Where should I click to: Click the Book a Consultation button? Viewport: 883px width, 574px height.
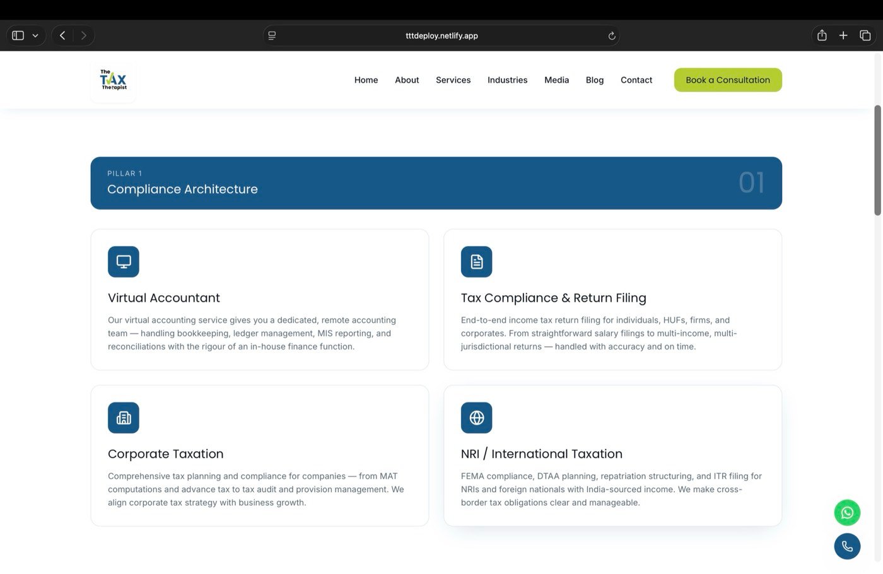(x=728, y=80)
